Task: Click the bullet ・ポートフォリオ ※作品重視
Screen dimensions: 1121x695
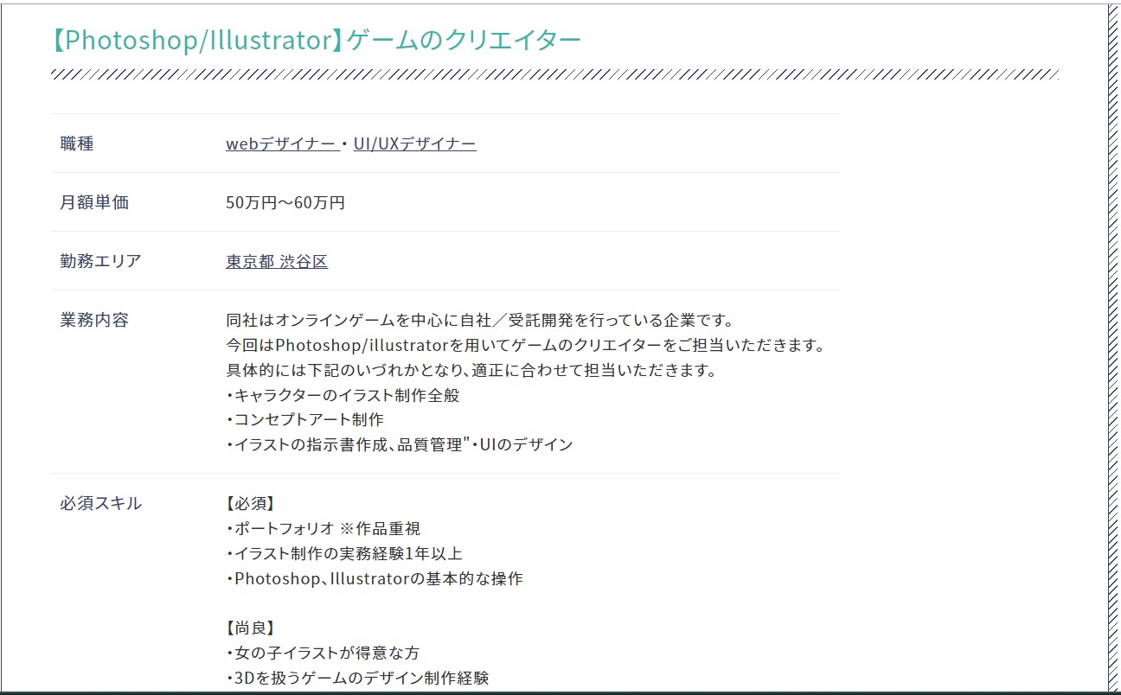Action: pyautogui.click(x=323, y=529)
